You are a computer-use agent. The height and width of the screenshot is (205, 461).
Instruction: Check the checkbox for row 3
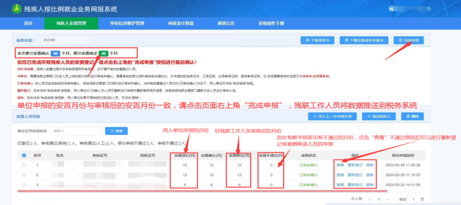[x=24, y=185]
